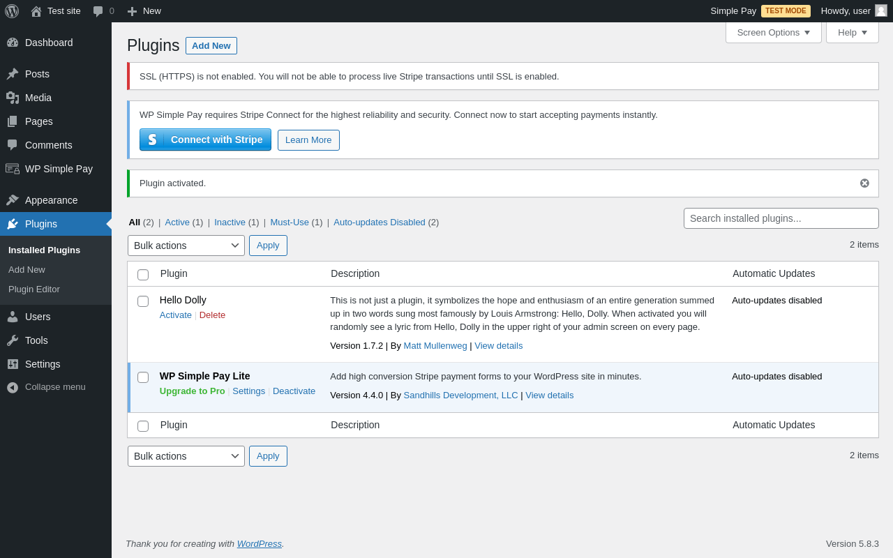Image resolution: width=893 pixels, height=558 pixels.
Task: Click the Connect with Stripe button
Action: point(205,139)
